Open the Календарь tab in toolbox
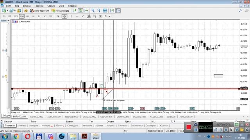Image resolution: width=250 pixels, height=140 pixels. coord(73,126)
